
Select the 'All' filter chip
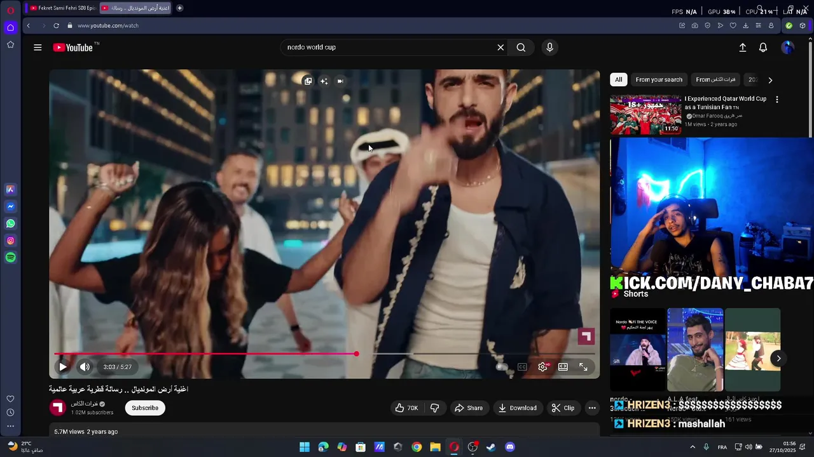(618, 80)
